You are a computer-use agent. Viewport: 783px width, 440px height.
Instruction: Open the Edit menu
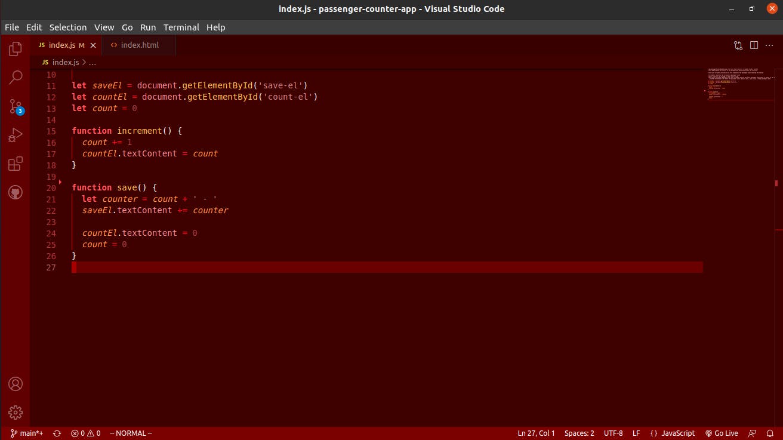click(x=34, y=27)
